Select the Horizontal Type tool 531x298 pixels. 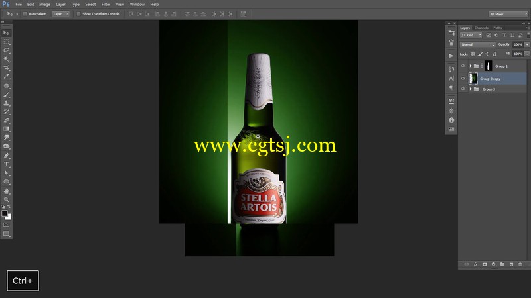6,164
